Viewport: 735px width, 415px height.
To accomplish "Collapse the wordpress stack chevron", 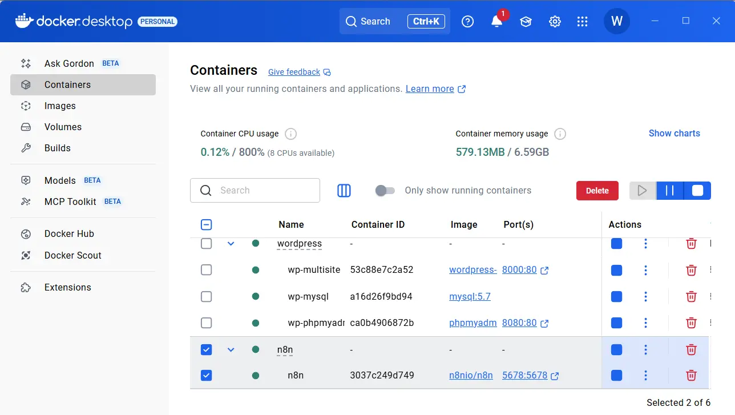I will [231, 244].
